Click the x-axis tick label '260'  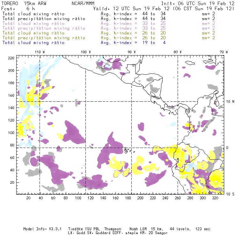[x=178, y=198]
